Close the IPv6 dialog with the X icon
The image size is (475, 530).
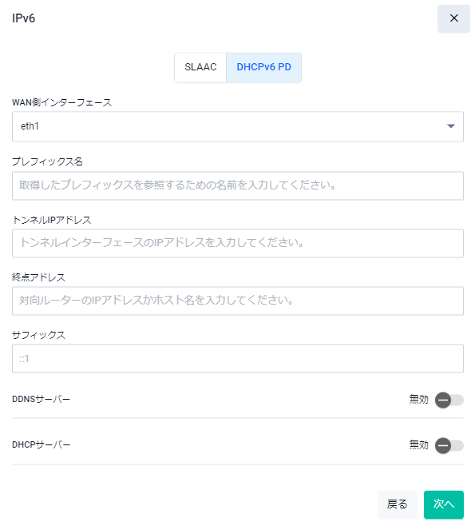click(453, 18)
